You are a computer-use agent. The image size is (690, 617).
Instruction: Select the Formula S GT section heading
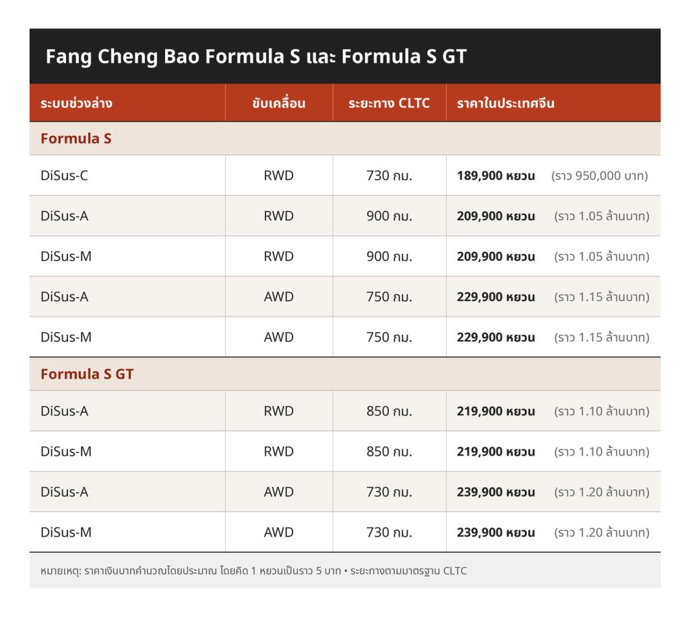tap(87, 375)
